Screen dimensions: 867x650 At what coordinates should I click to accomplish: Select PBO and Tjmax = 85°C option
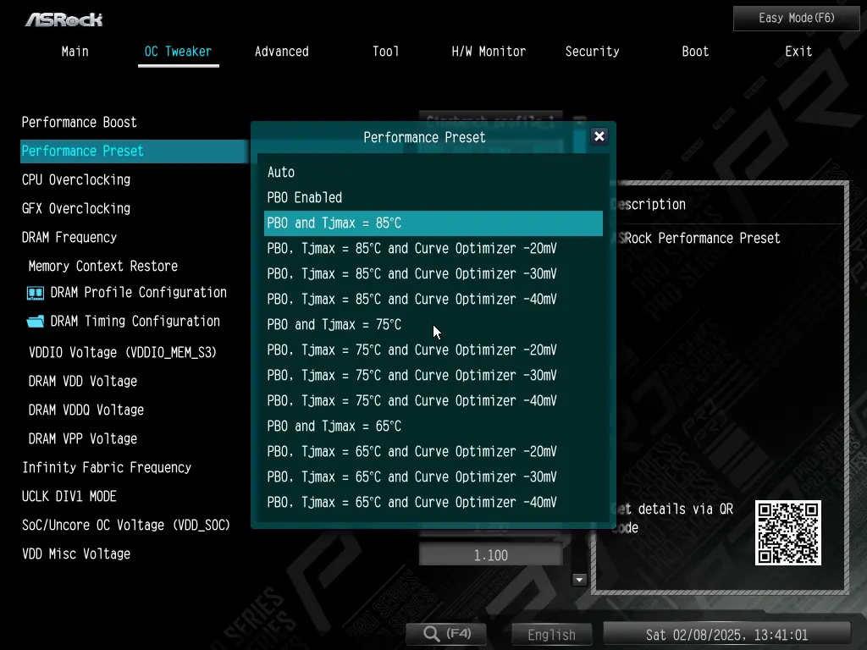(x=433, y=223)
